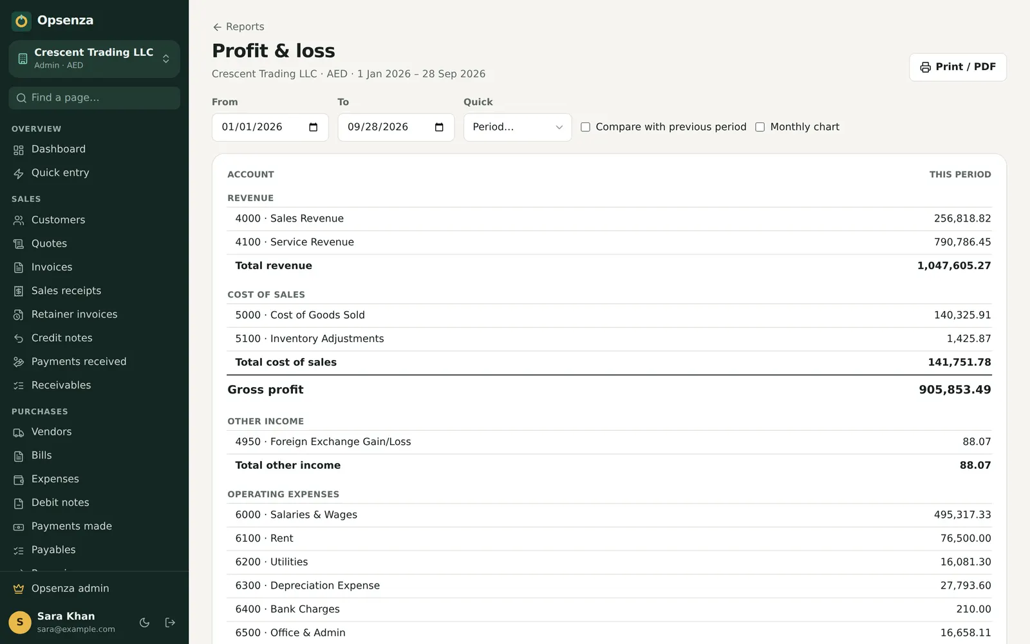1030x644 pixels.
Task: Enable Compare with previous period checkbox
Action: pos(585,127)
